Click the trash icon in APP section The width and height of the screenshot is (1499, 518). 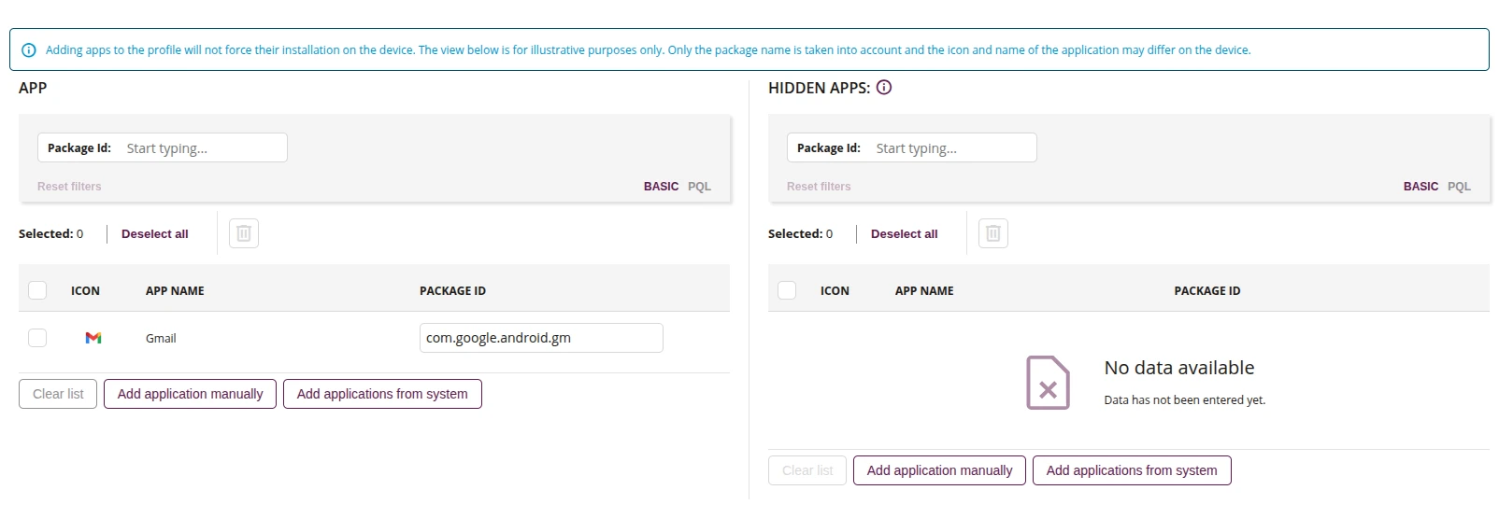tap(244, 233)
